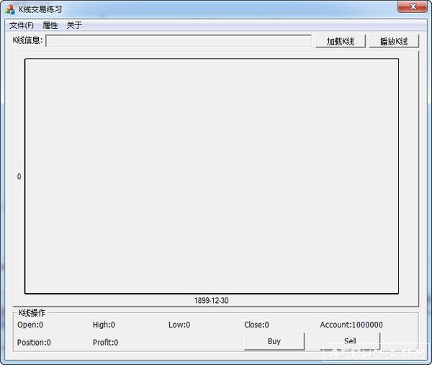Click inside the empty K-line chart area
This screenshot has width=432, height=365.
pos(212,176)
